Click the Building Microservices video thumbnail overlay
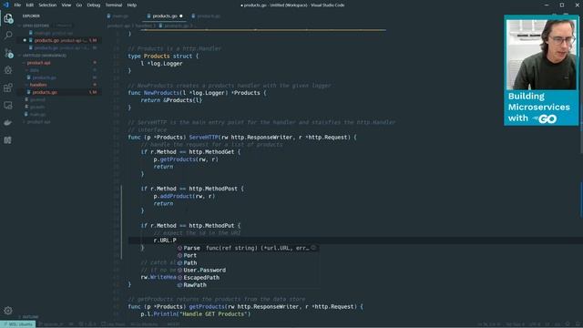 point(541,70)
